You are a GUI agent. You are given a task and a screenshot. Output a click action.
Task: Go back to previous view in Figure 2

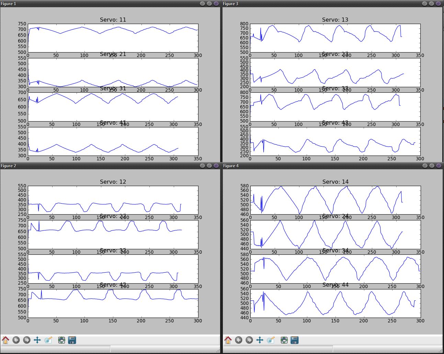pyautogui.click(x=16, y=340)
